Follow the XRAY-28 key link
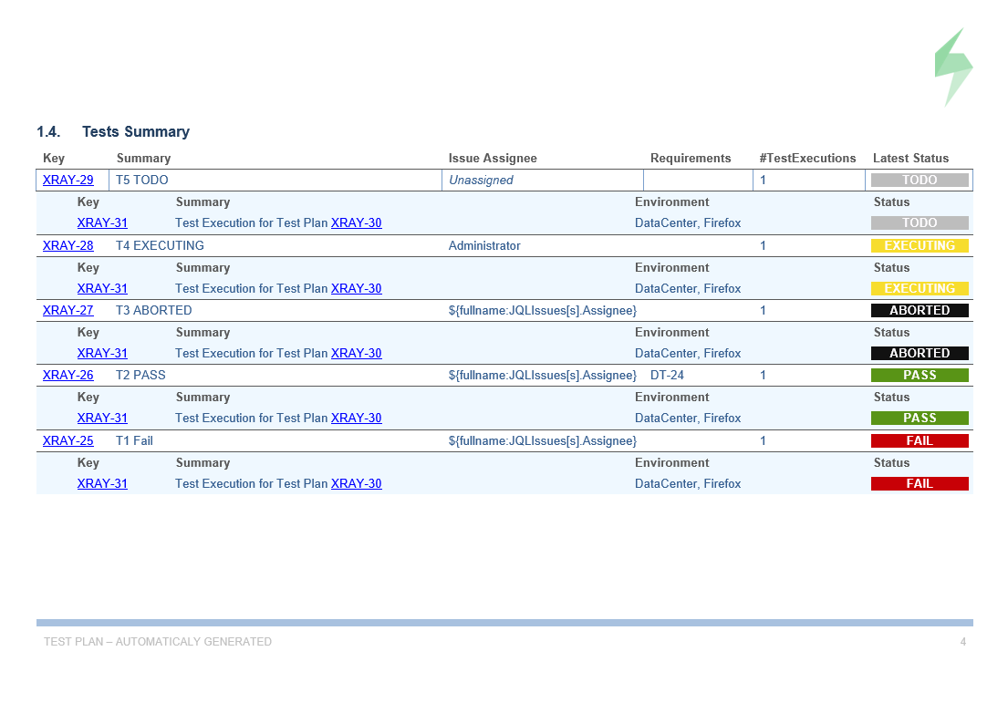1008x703 pixels. click(x=68, y=246)
